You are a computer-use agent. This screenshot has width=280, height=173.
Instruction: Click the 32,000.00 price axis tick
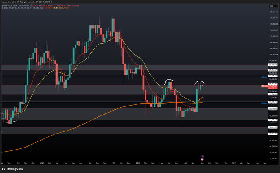point(273,159)
